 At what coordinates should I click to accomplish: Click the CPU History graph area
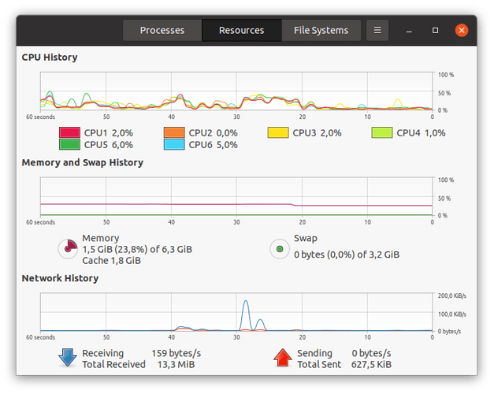[236, 91]
